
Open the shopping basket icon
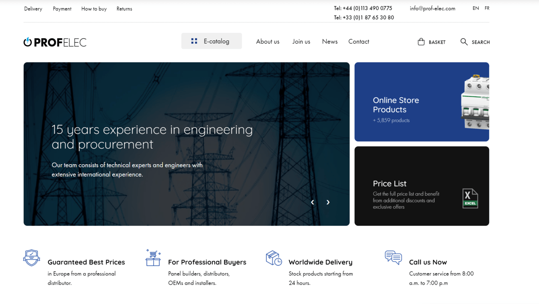421,42
